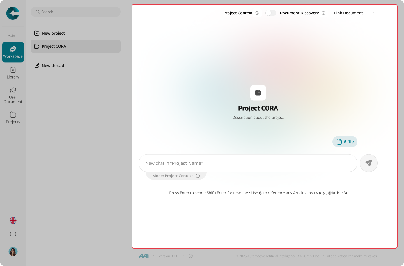The height and width of the screenshot is (266, 404).
Task: Click the feedback chat icon in sidebar
Action: [13, 235]
